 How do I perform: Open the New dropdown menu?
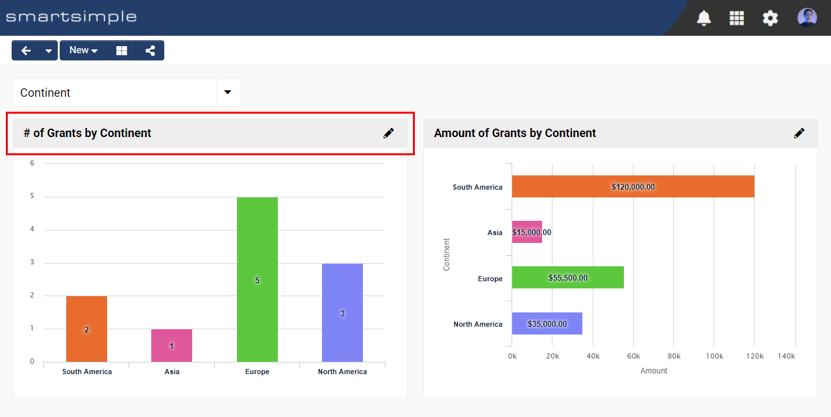tap(83, 51)
